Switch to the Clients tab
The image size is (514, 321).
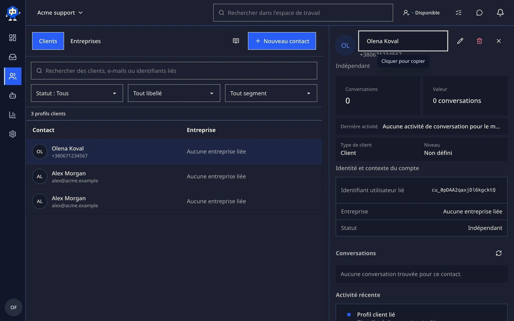(x=48, y=41)
